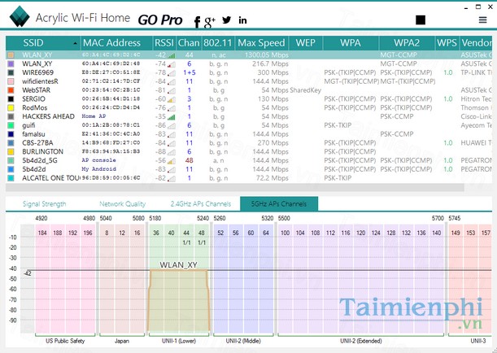Click the WPA2 column header
The width and height of the screenshot is (497, 353).
(x=407, y=43)
